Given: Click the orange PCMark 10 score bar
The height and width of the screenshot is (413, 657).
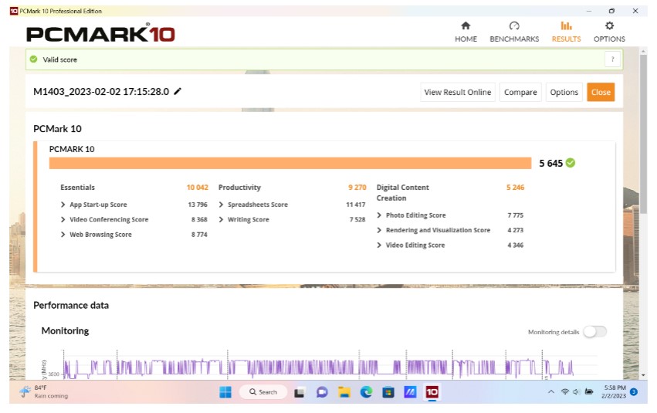Looking at the screenshot, I should pyautogui.click(x=290, y=164).
